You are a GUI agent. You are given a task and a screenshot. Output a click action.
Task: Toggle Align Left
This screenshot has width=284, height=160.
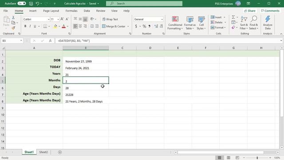[75, 26]
